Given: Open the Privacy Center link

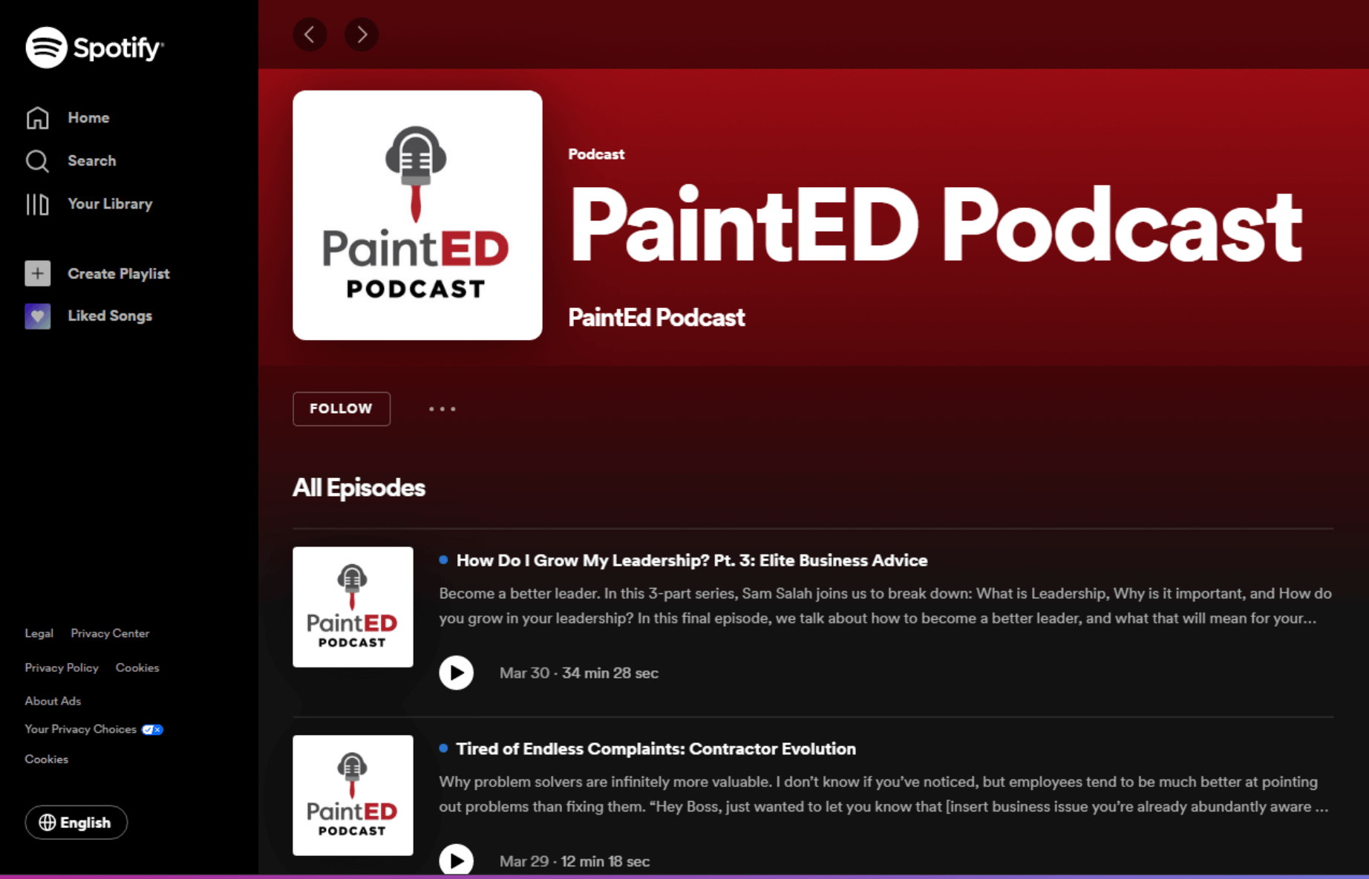Looking at the screenshot, I should (x=110, y=633).
